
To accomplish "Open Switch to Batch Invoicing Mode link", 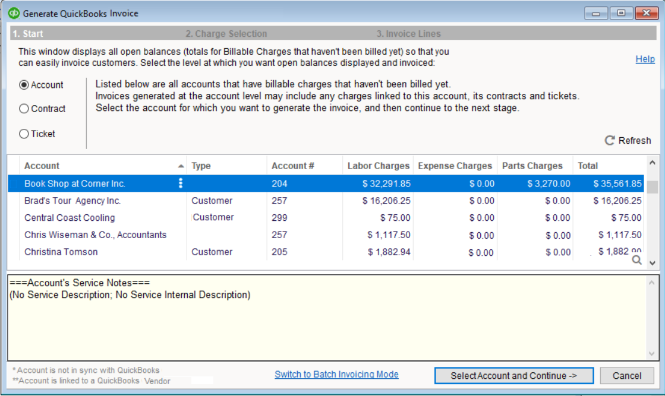I will click(x=336, y=375).
